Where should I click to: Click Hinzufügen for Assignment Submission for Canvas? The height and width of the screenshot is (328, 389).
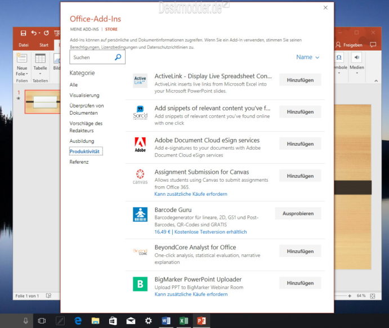[300, 176]
